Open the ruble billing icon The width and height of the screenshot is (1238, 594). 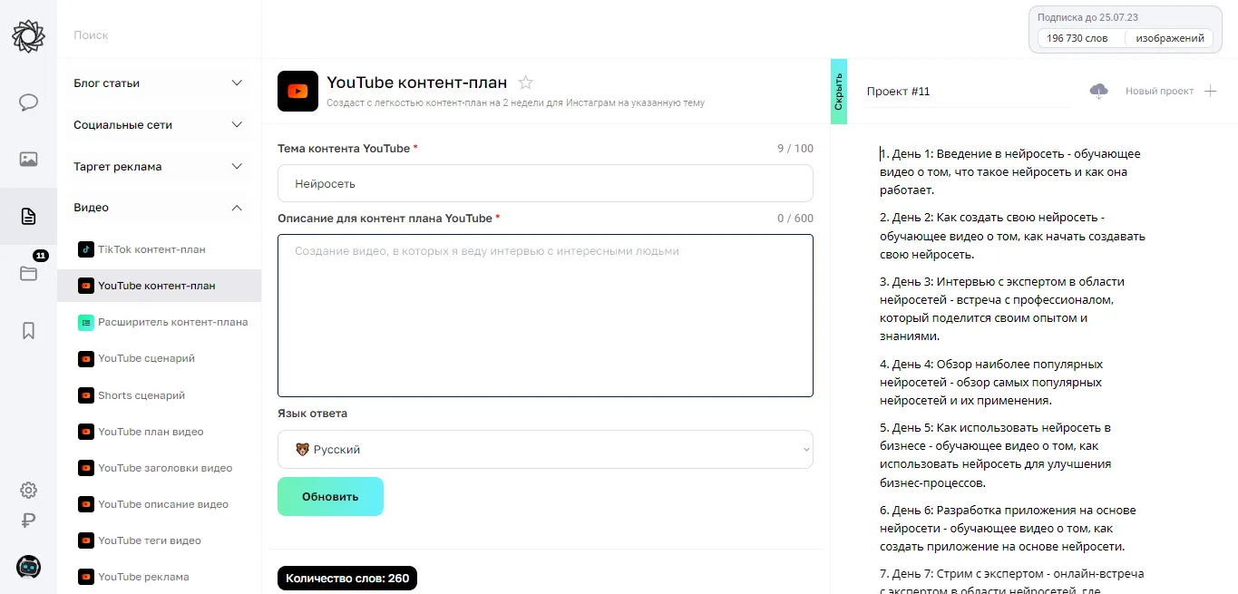point(28,521)
